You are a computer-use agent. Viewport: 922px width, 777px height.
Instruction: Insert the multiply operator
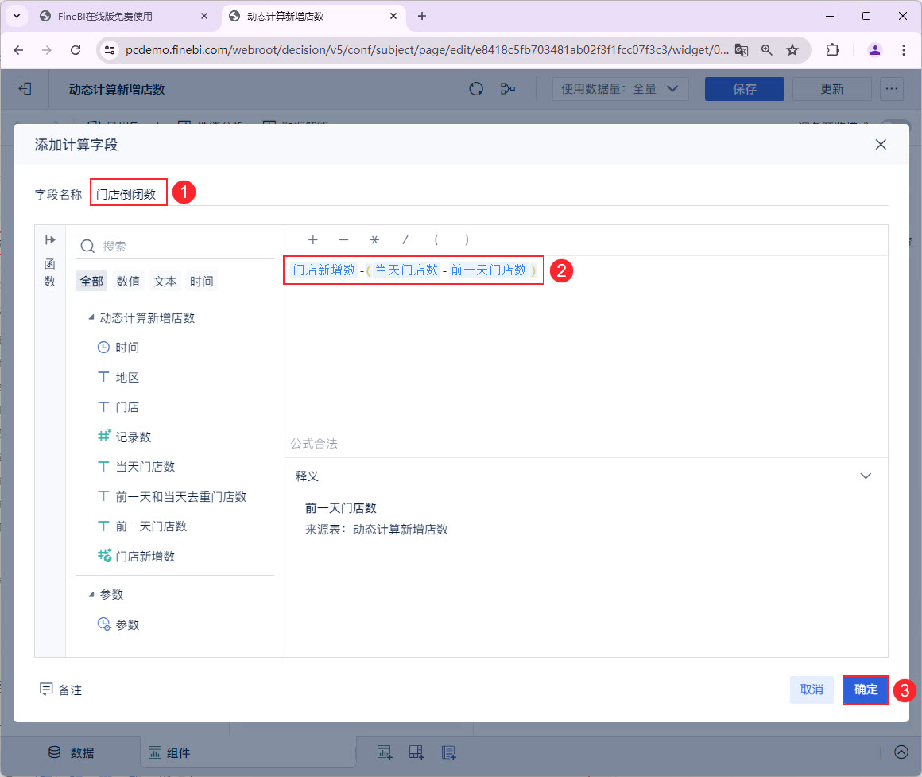click(x=374, y=240)
